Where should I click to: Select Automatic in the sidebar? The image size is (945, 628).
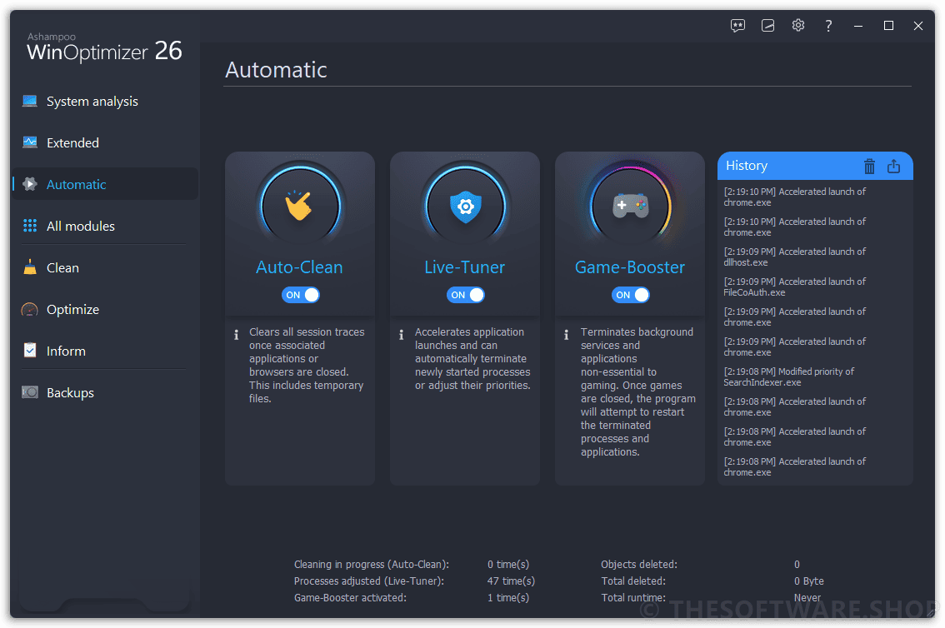106,184
